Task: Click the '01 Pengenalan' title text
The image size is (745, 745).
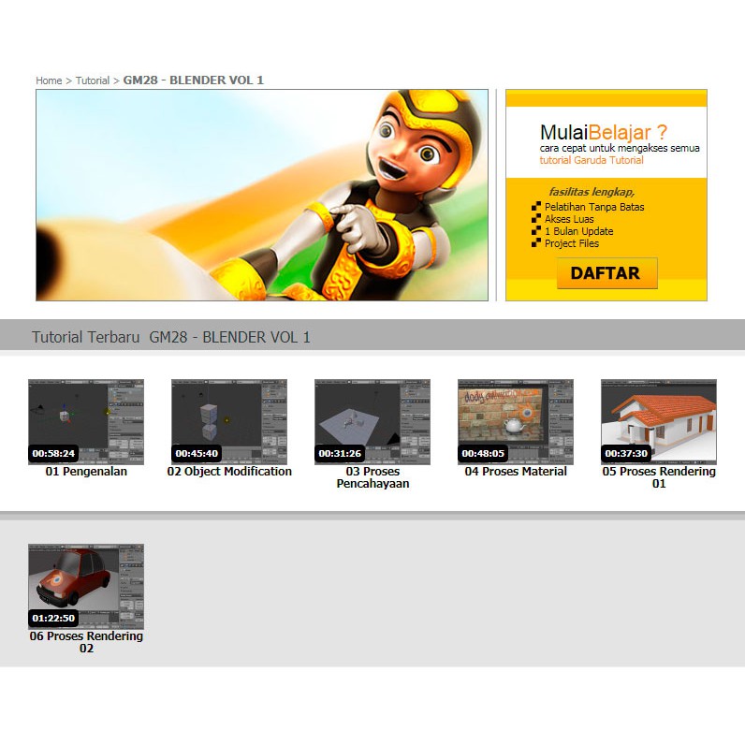Action: (86, 472)
